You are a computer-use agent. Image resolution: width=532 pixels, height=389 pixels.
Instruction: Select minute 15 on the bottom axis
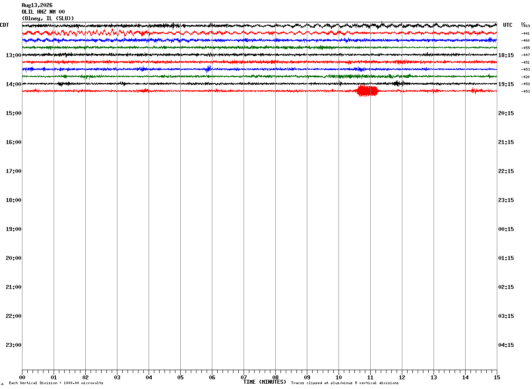coord(497,377)
